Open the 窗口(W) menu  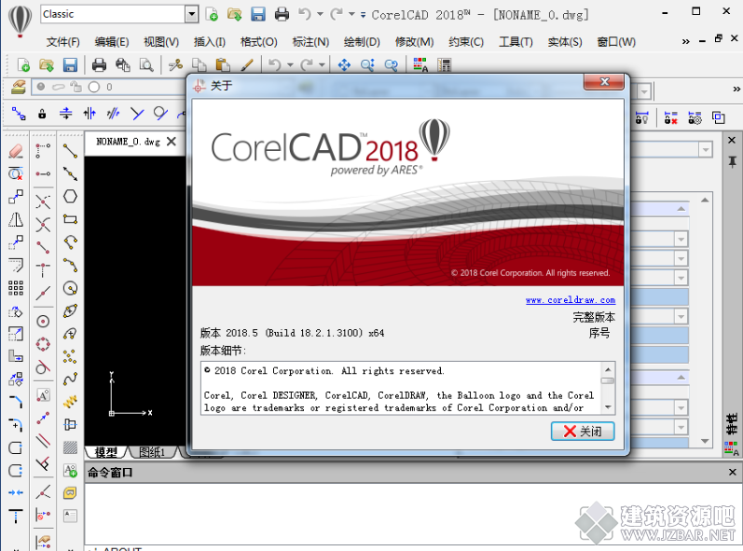(x=616, y=42)
